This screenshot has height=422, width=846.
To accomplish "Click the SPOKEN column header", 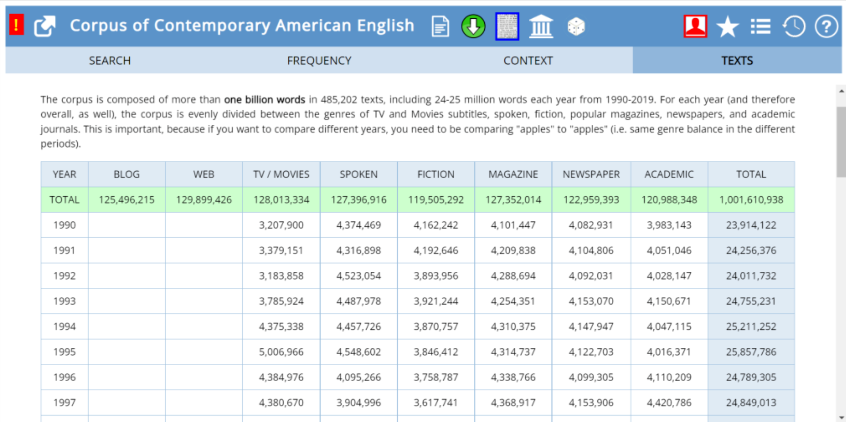I will [359, 174].
